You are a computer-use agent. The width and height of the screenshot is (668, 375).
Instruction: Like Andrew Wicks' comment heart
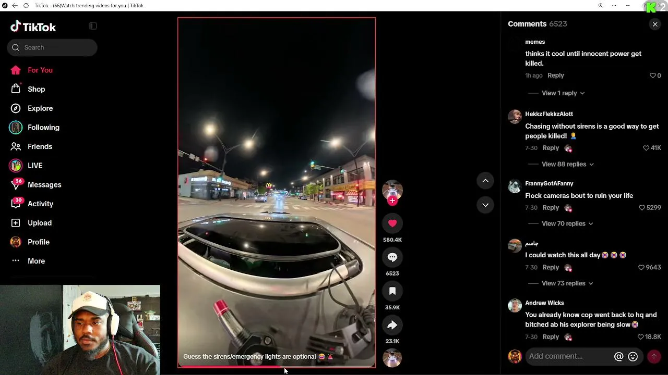click(641, 337)
